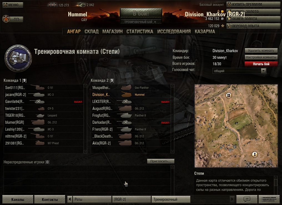Select base marker II on the map
Viewport: 282px width, 205px height.
[x=229, y=95]
